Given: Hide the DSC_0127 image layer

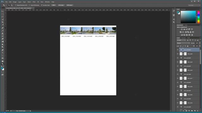Looking at the screenshot, I should tap(178, 78).
